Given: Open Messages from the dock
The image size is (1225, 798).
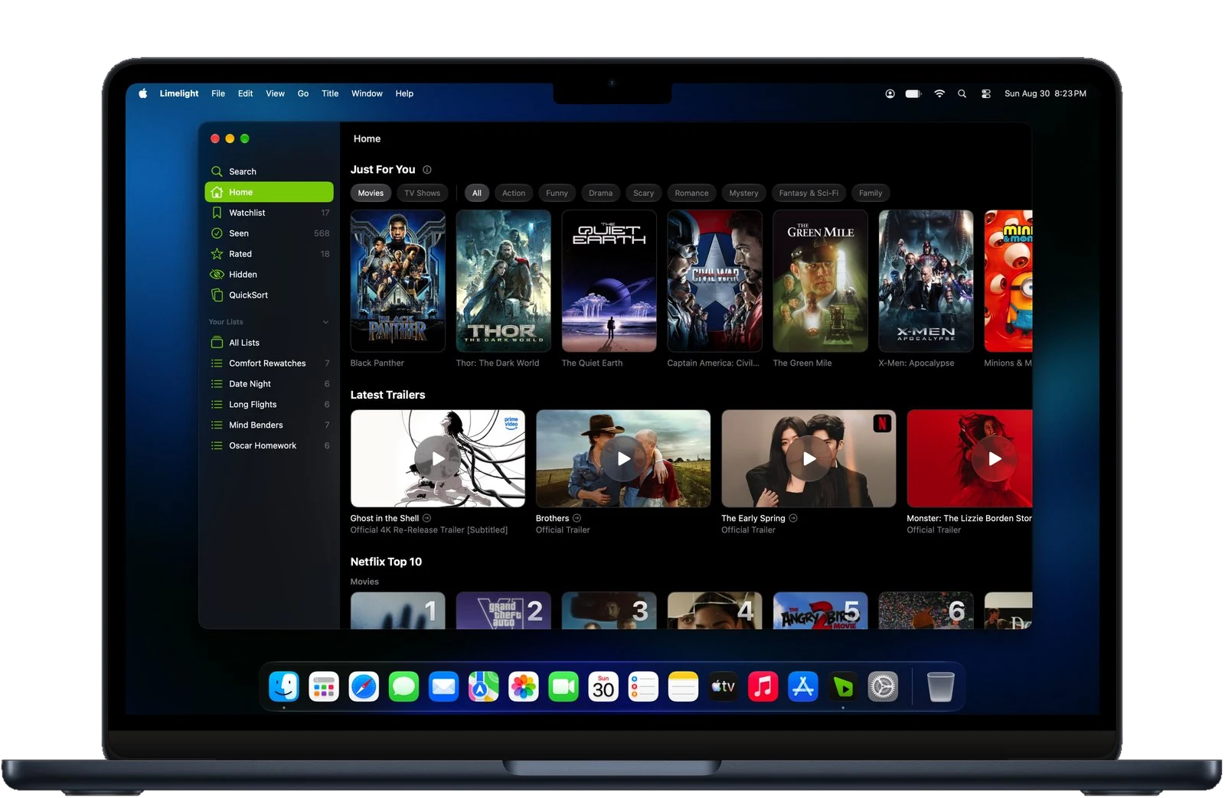Looking at the screenshot, I should [403, 686].
